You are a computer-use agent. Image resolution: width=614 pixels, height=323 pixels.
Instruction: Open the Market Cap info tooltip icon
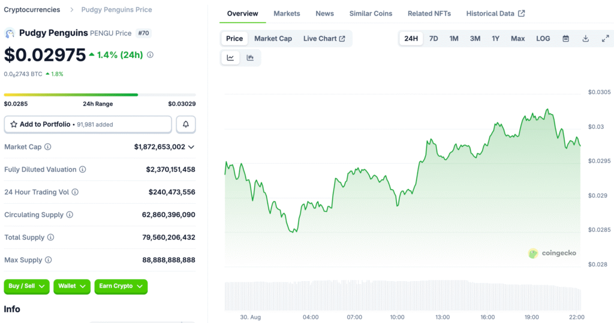pyautogui.click(x=47, y=147)
